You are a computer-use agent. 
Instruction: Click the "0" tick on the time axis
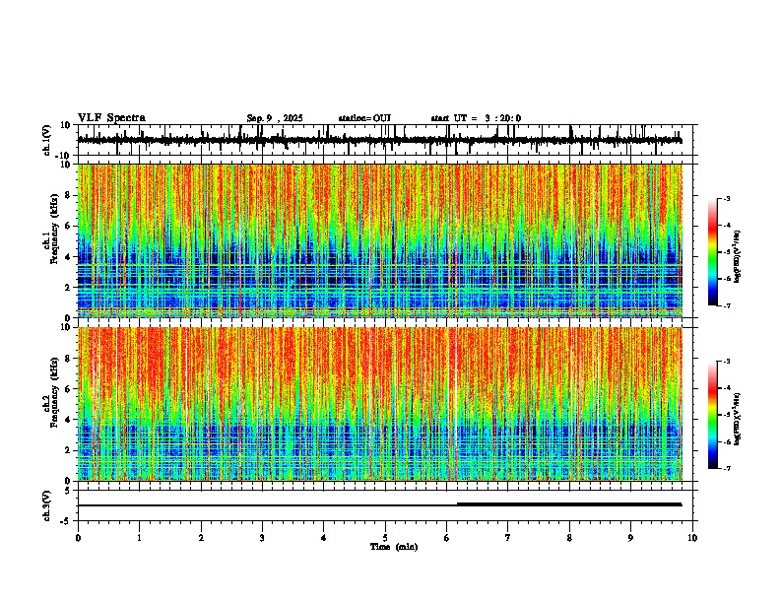(x=78, y=538)
